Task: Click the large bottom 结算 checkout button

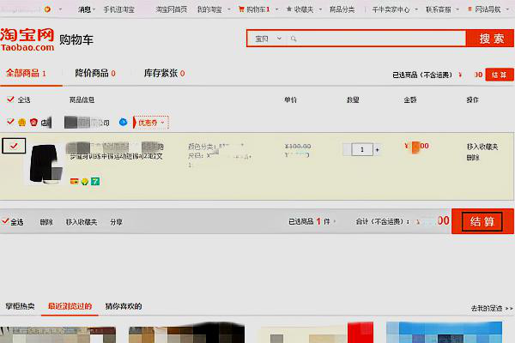Action: pyautogui.click(x=482, y=221)
